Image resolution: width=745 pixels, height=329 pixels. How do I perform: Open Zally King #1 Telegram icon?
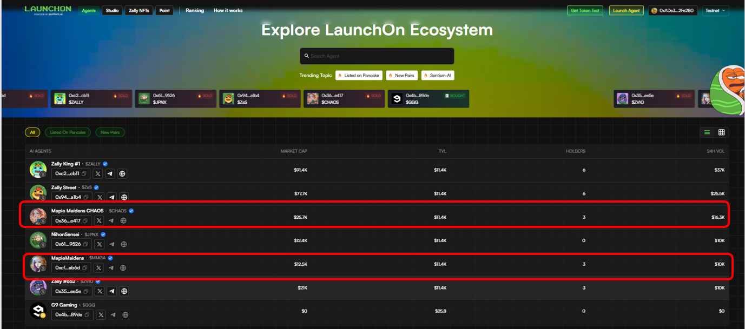pos(110,174)
